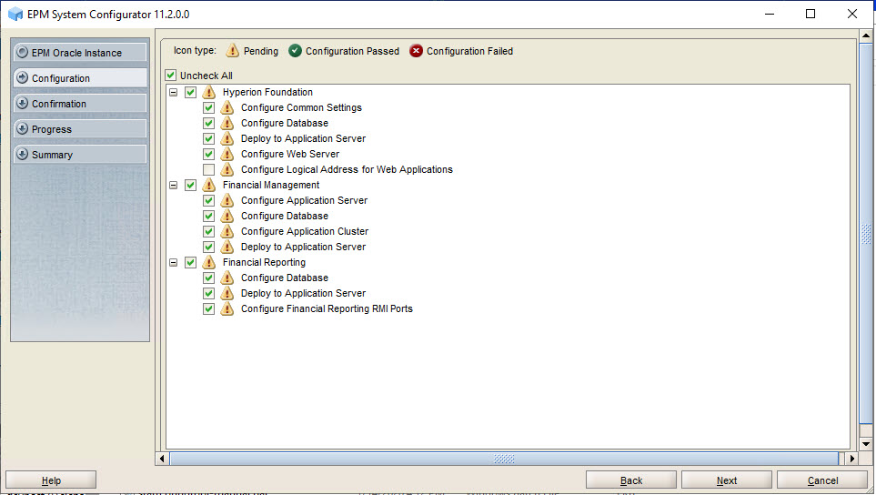
Task: Click the scroll up arrow
Action: pyautogui.click(x=866, y=35)
